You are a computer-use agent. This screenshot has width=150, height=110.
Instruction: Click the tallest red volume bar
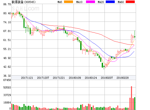pyautogui.click(x=131, y=98)
